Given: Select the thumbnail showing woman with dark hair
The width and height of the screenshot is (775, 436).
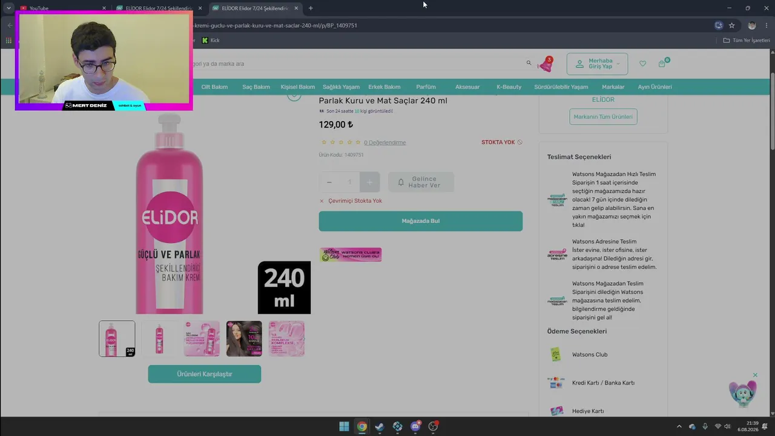Looking at the screenshot, I should (x=244, y=339).
